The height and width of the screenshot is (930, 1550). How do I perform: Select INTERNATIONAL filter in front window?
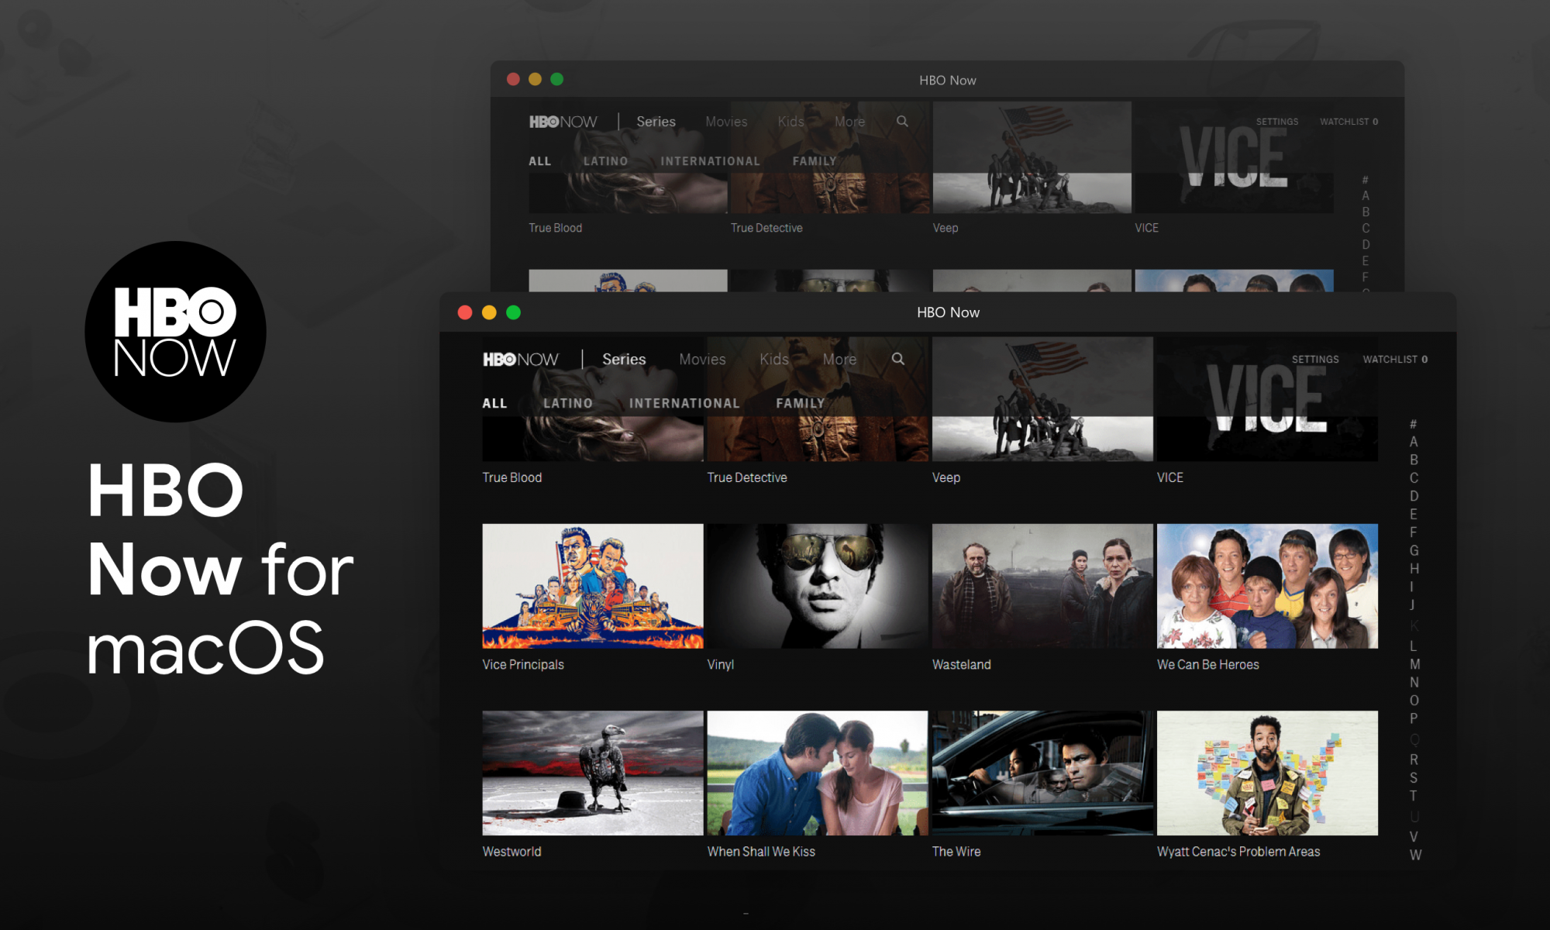click(684, 403)
